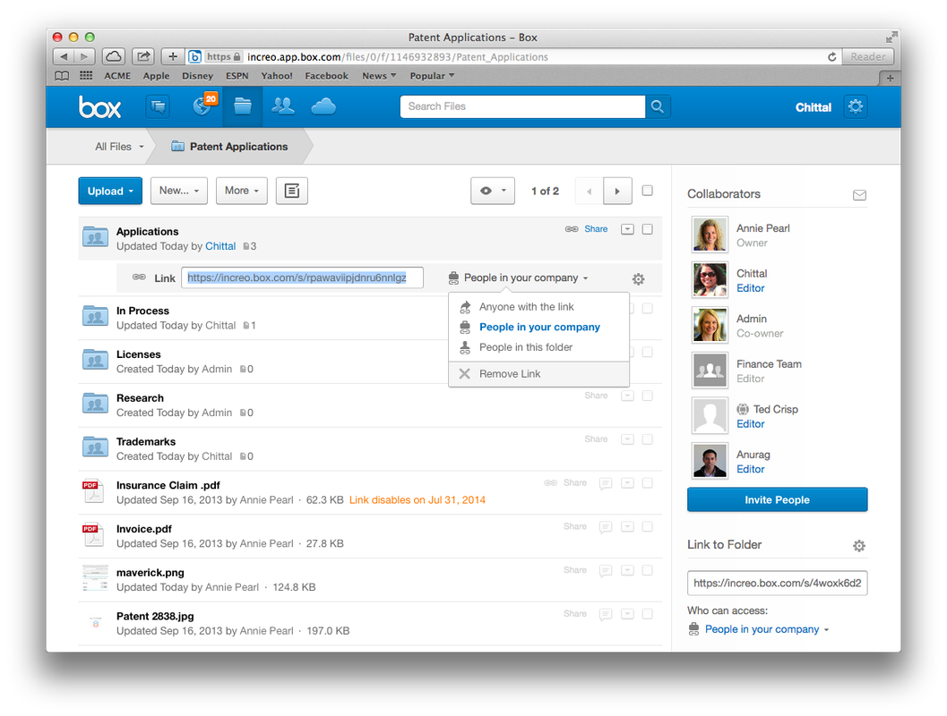The height and width of the screenshot is (716, 947).
Task: Go to next page of files
Action: (x=617, y=191)
